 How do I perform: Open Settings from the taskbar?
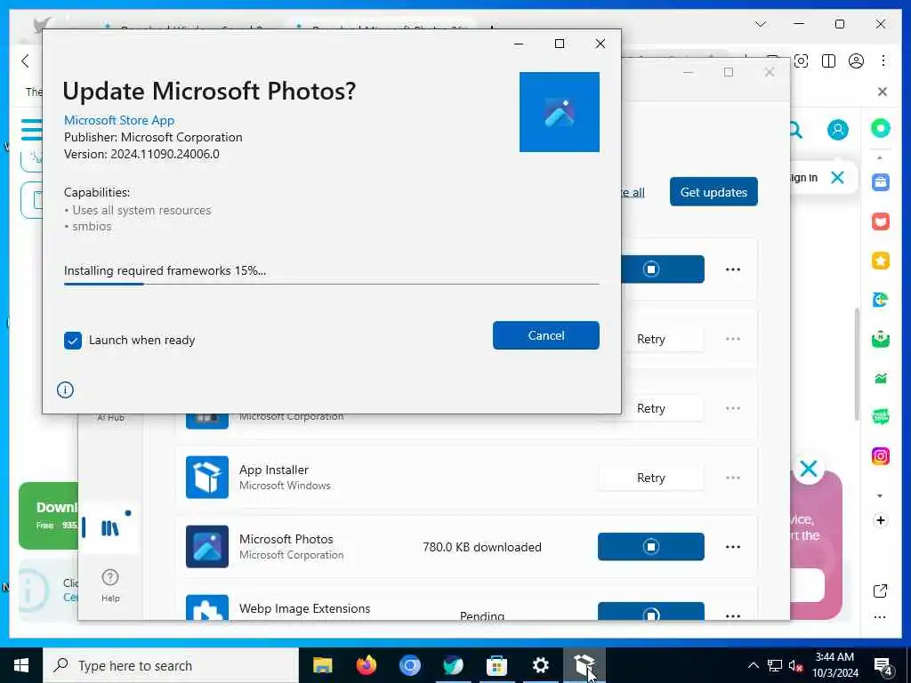(540, 665)
